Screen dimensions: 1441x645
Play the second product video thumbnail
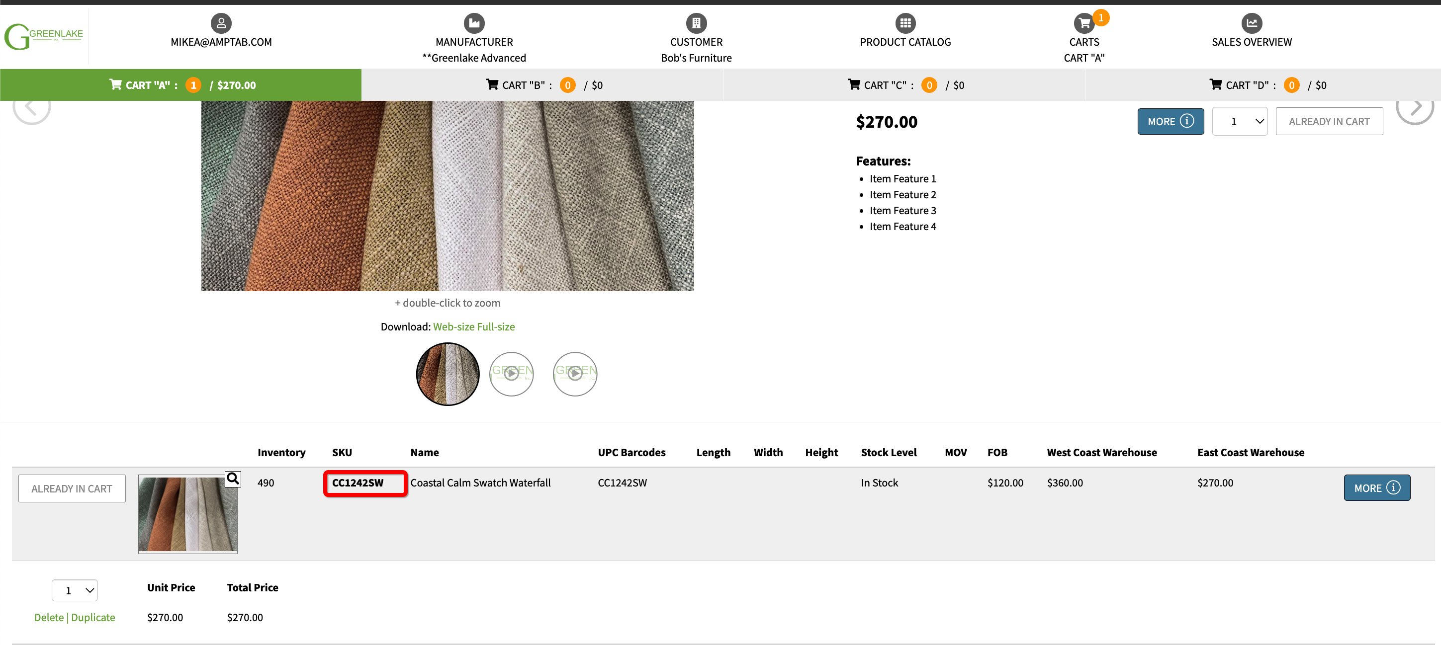(574, 374)
